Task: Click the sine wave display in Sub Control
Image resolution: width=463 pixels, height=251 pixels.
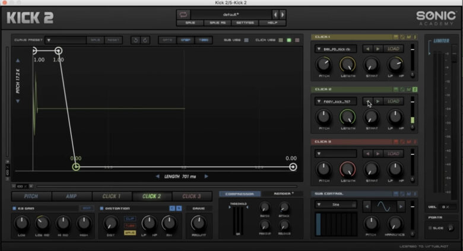Action: pos(384,206)
